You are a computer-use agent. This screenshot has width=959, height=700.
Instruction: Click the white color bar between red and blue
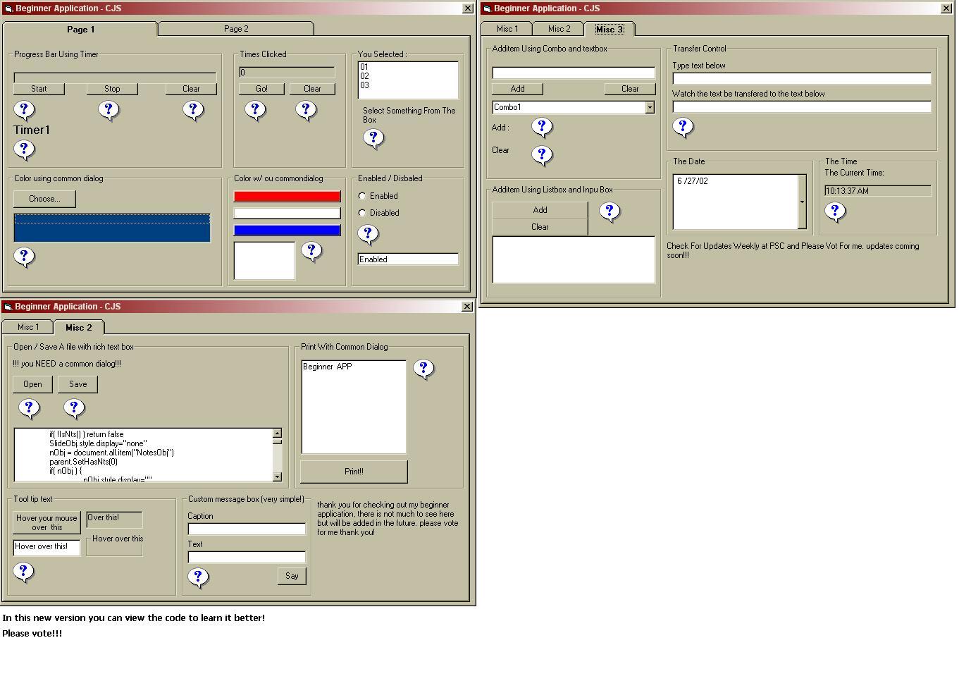click(x=287, y=213)
